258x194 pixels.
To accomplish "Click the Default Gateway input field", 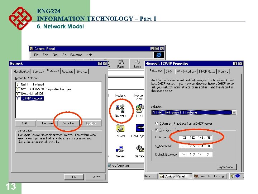I will pos(196,154).
